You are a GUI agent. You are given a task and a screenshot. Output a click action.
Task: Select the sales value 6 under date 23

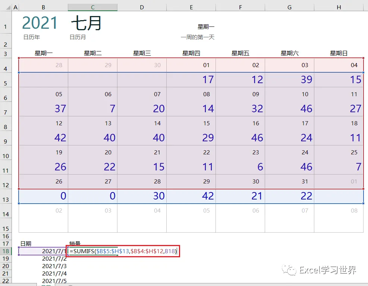click(240, 167)
